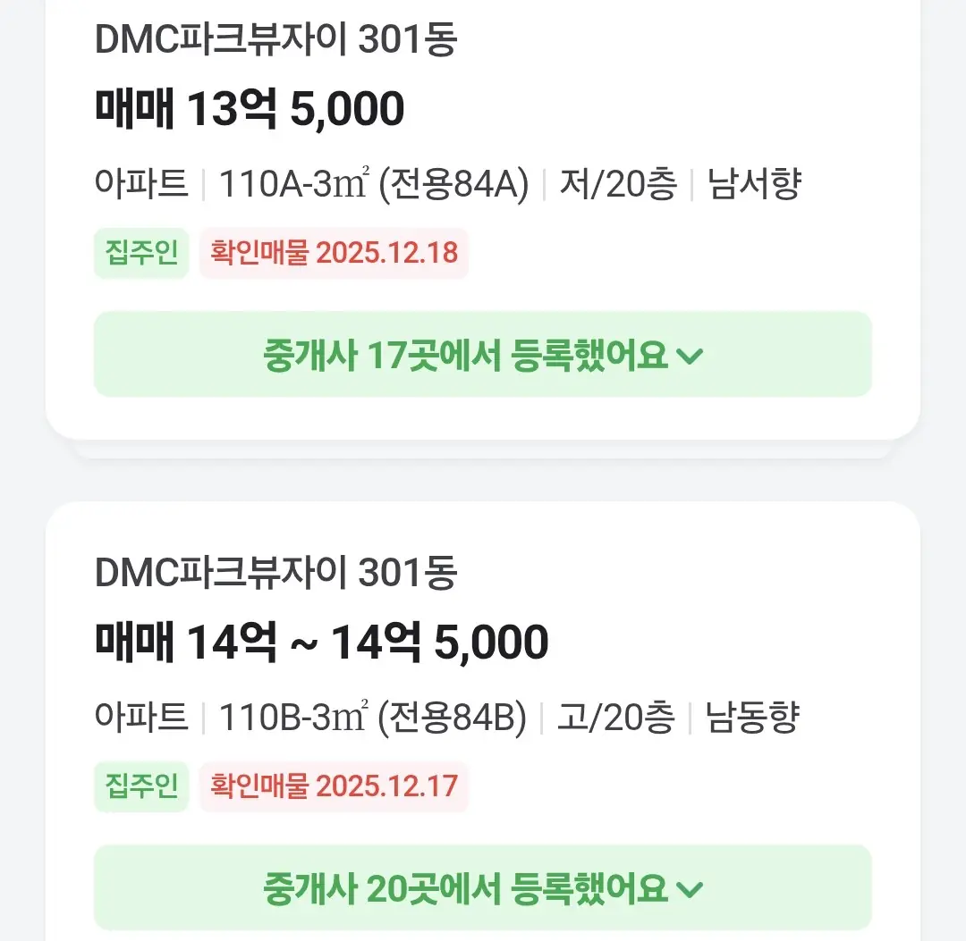This screenshot has width=966, height=941.
Task: Tap the 집주인 badge on the 14억 listing
Action: (x=141, y=786)
